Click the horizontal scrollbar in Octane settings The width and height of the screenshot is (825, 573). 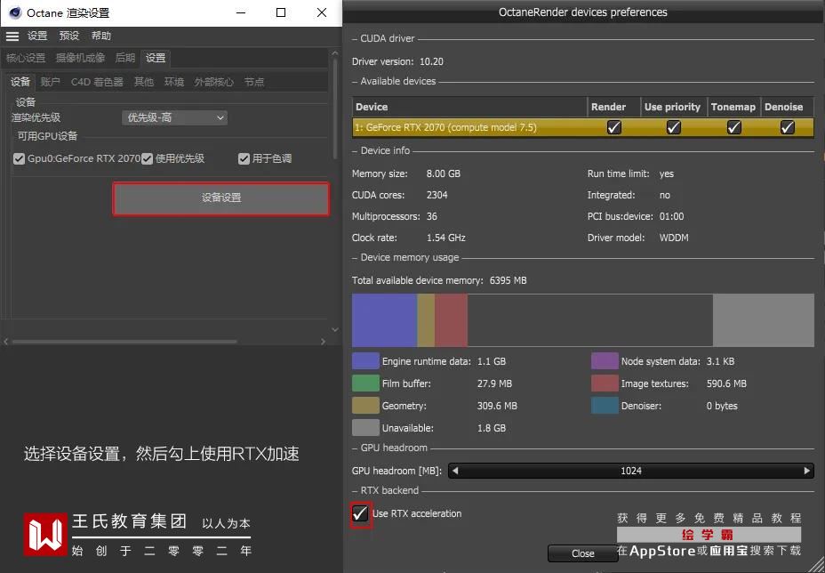(x=124, y=342)
